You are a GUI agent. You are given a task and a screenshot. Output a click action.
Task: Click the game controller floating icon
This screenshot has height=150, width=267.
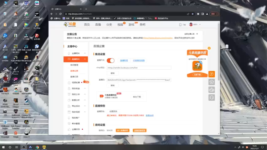[212, 90]
